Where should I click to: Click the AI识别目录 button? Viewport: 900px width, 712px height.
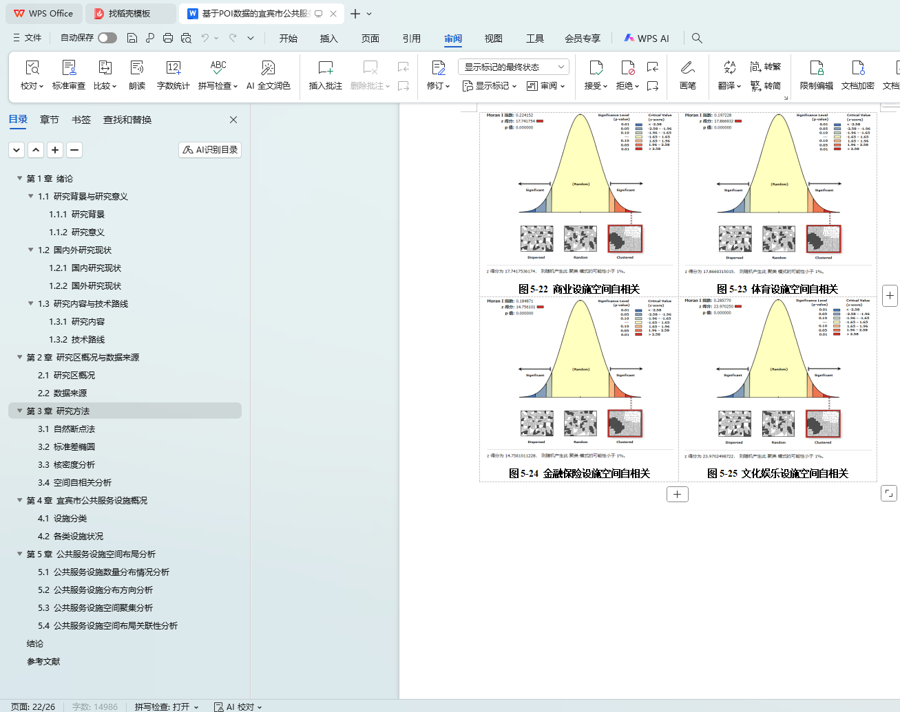click(210, 149)
